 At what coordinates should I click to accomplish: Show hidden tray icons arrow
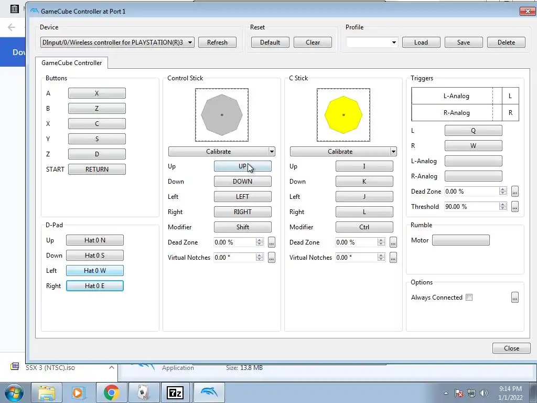446,393
